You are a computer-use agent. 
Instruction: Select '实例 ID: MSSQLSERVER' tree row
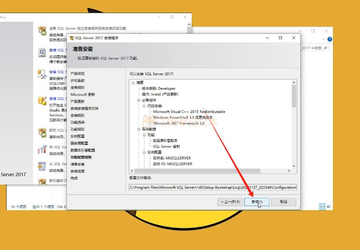173,164
